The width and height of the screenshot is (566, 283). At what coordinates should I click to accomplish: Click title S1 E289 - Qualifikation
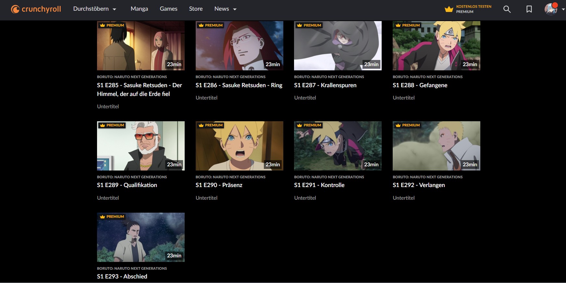click(x=127, y=185)
